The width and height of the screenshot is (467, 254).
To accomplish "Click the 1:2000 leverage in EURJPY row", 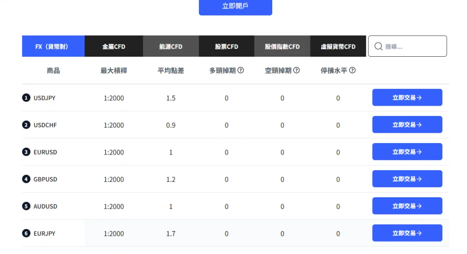I will (x=114, y=233).
